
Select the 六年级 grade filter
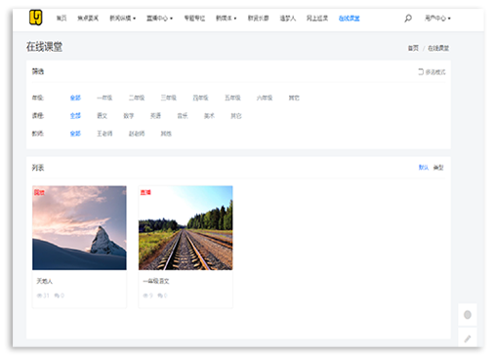tap(265, 98)
